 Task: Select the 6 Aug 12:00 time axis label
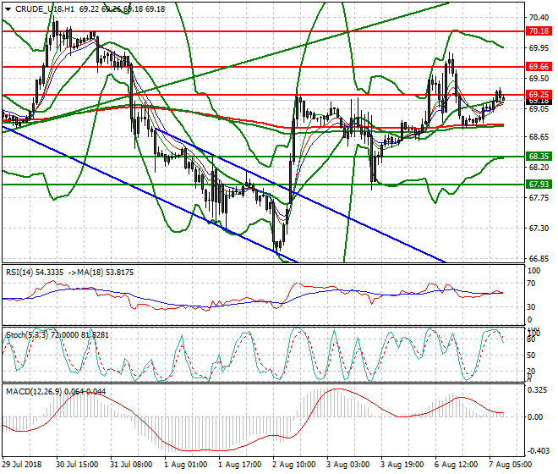pyautogui.click(x=456, y=465)
